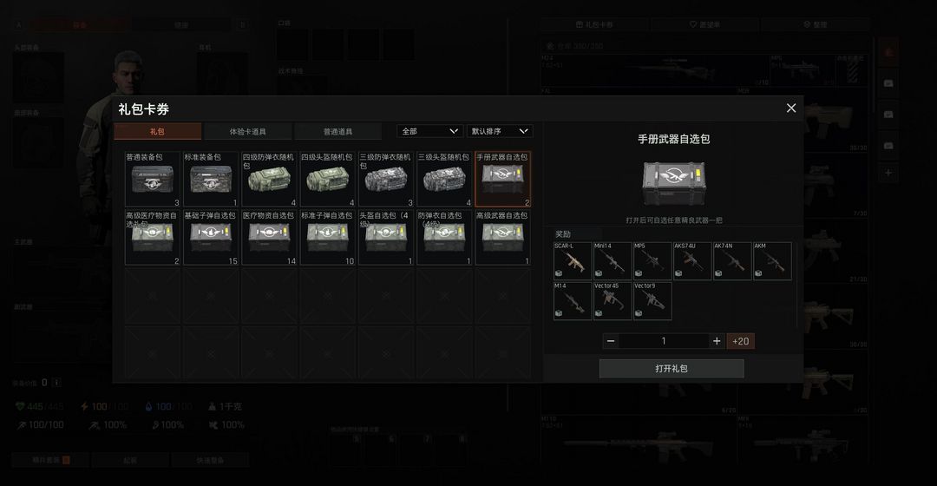Switch to the 普通道具 tab
The width and height of the screenshot is (937, 486).
click(x=337, y=132)
